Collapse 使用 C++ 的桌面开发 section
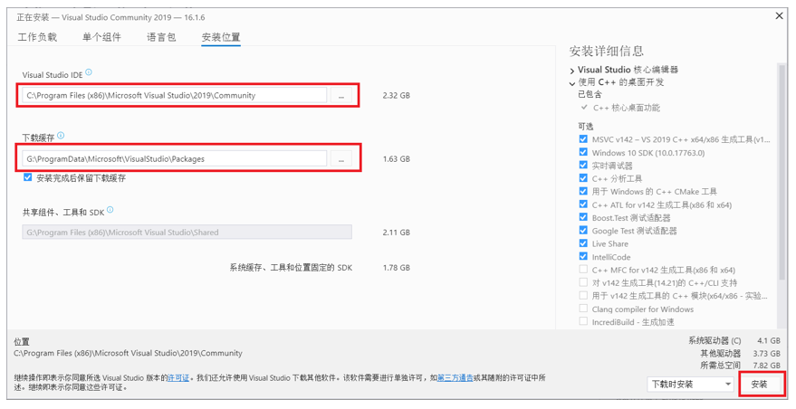The image size is (796, 409). click(572, 83)
